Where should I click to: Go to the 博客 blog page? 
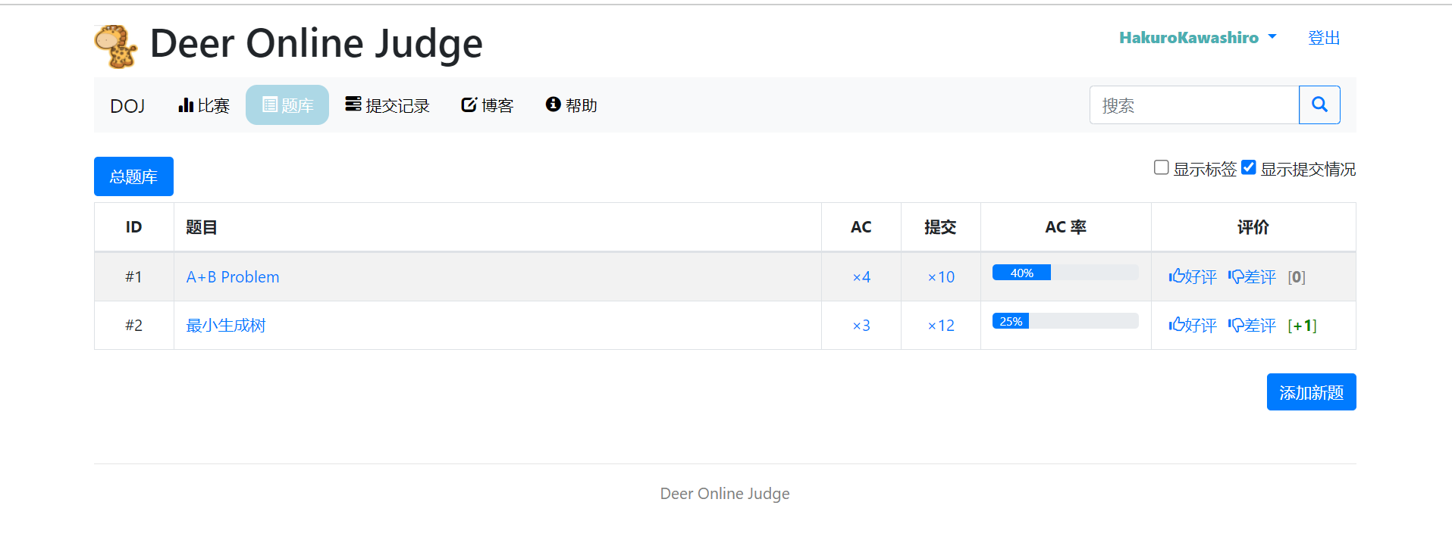coord(488,105)
